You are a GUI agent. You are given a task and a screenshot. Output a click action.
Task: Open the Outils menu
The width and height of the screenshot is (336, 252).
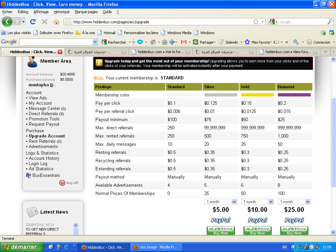[107, 12]
